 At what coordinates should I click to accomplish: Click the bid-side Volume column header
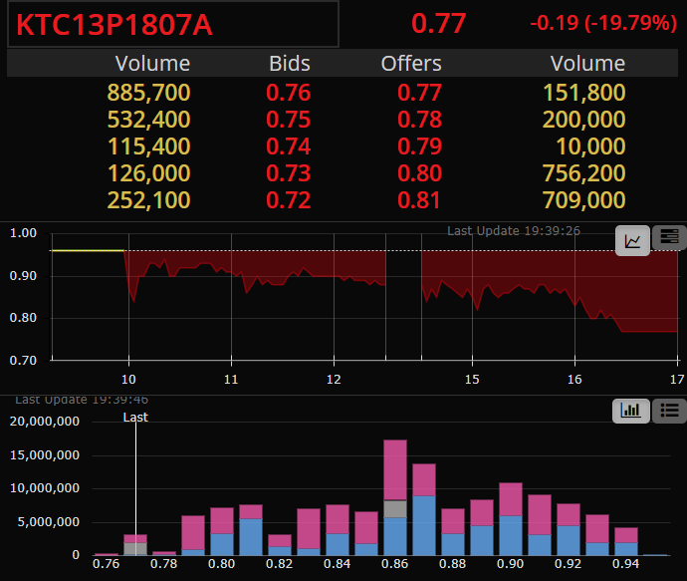[x=152, y=64]
